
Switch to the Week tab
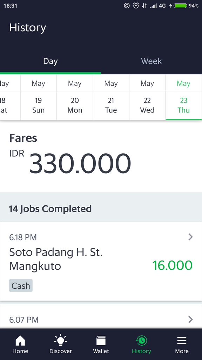pyautogui.click(x=151, y=61)
